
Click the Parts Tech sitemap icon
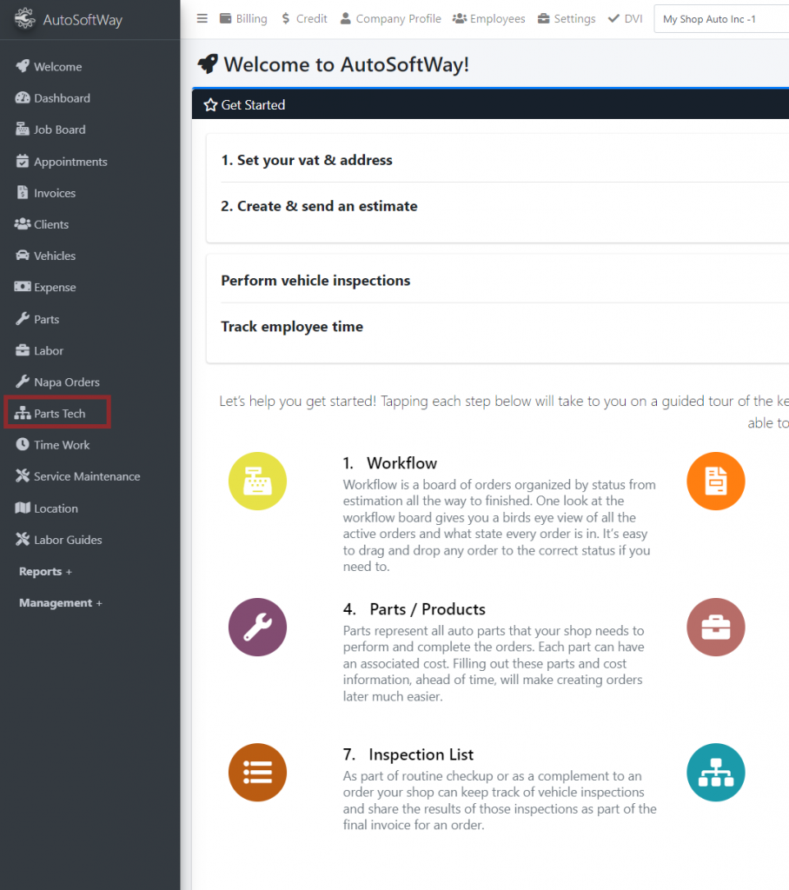(x=23, y=413)
